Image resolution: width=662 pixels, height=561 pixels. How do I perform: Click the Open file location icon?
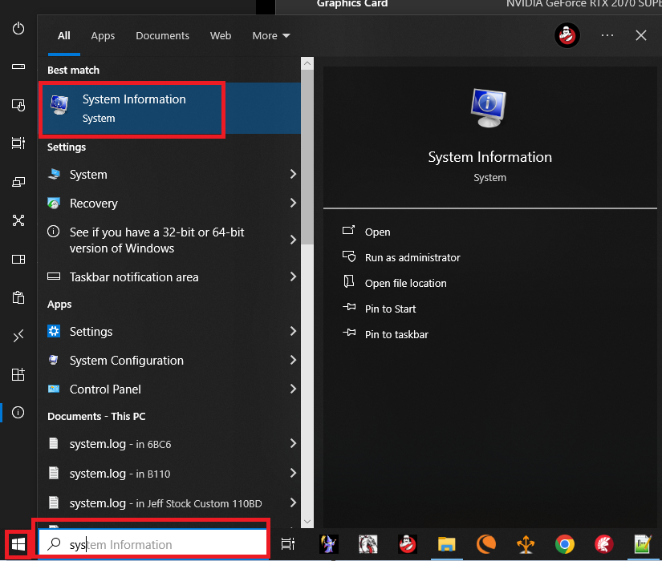[x=349, y=281]
